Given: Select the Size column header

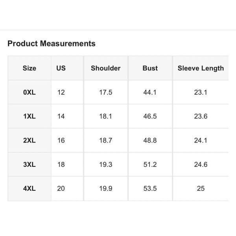Looking at the screenshot, I should pyautogui.click(x=29, y=68).
